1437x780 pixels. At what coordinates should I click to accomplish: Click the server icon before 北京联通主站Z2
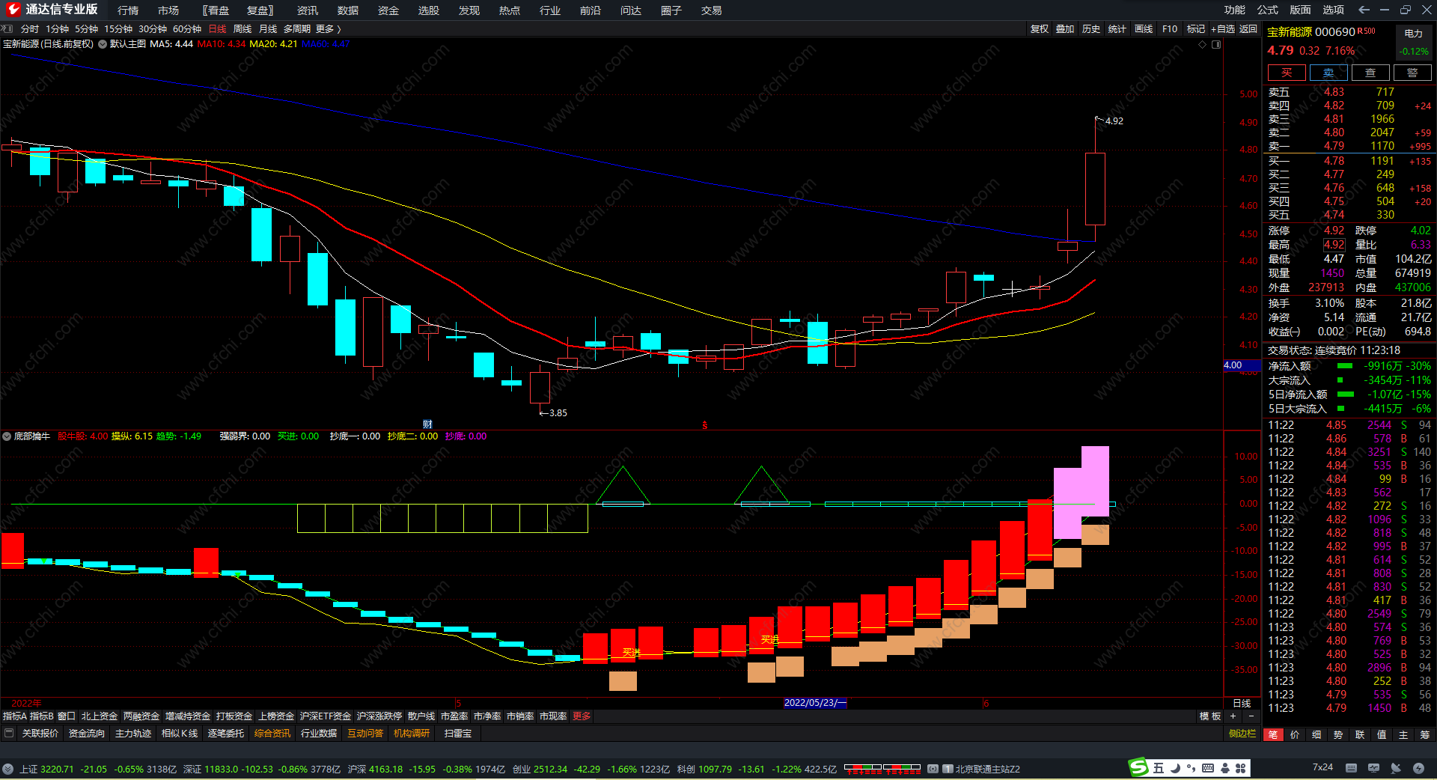click(948, 769)
